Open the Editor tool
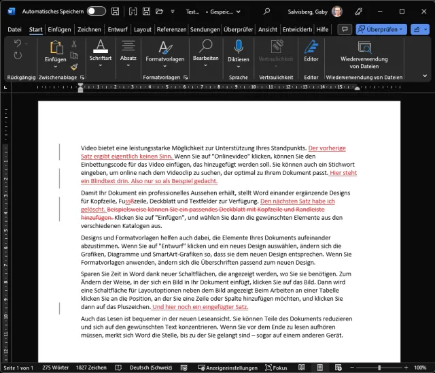 [x=311, y=46]
